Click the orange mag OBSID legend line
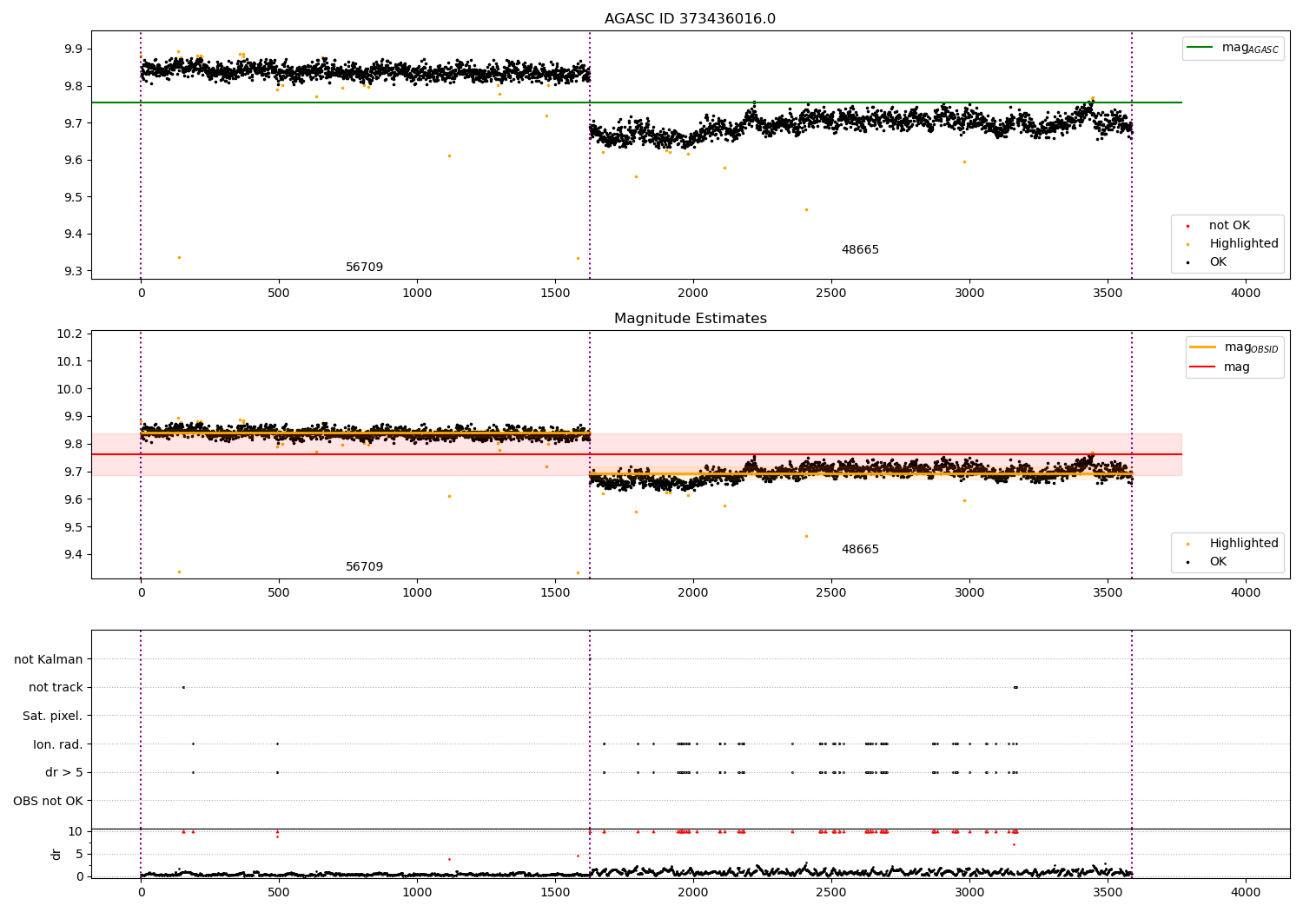 1203,347
